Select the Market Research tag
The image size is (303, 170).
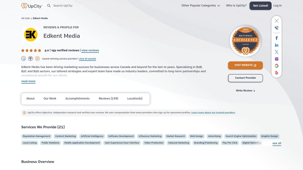pyautogui.click(x=176, y=136)
